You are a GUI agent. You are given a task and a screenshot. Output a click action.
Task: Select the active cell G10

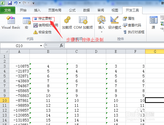(x=155, y=100)
